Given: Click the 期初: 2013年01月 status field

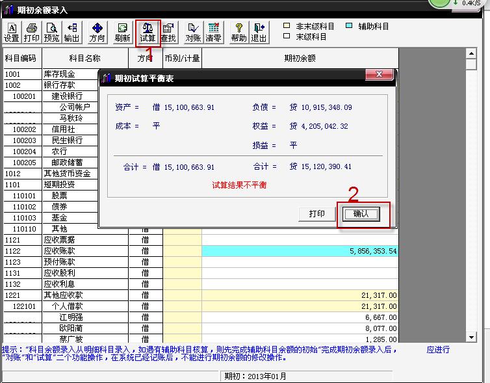Looking at the screenshot, I should tap(306, 376).
